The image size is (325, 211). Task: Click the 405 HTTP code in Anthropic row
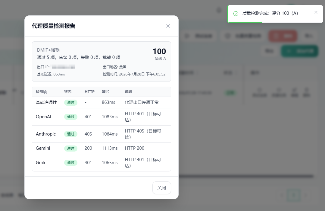(88, 134)
